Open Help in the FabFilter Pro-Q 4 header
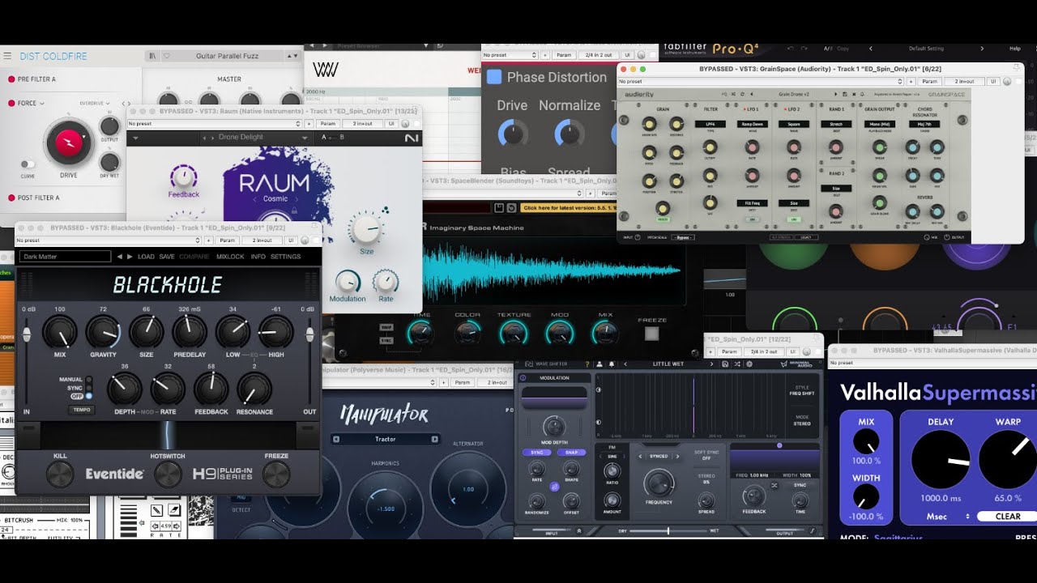 [1015, 49]
